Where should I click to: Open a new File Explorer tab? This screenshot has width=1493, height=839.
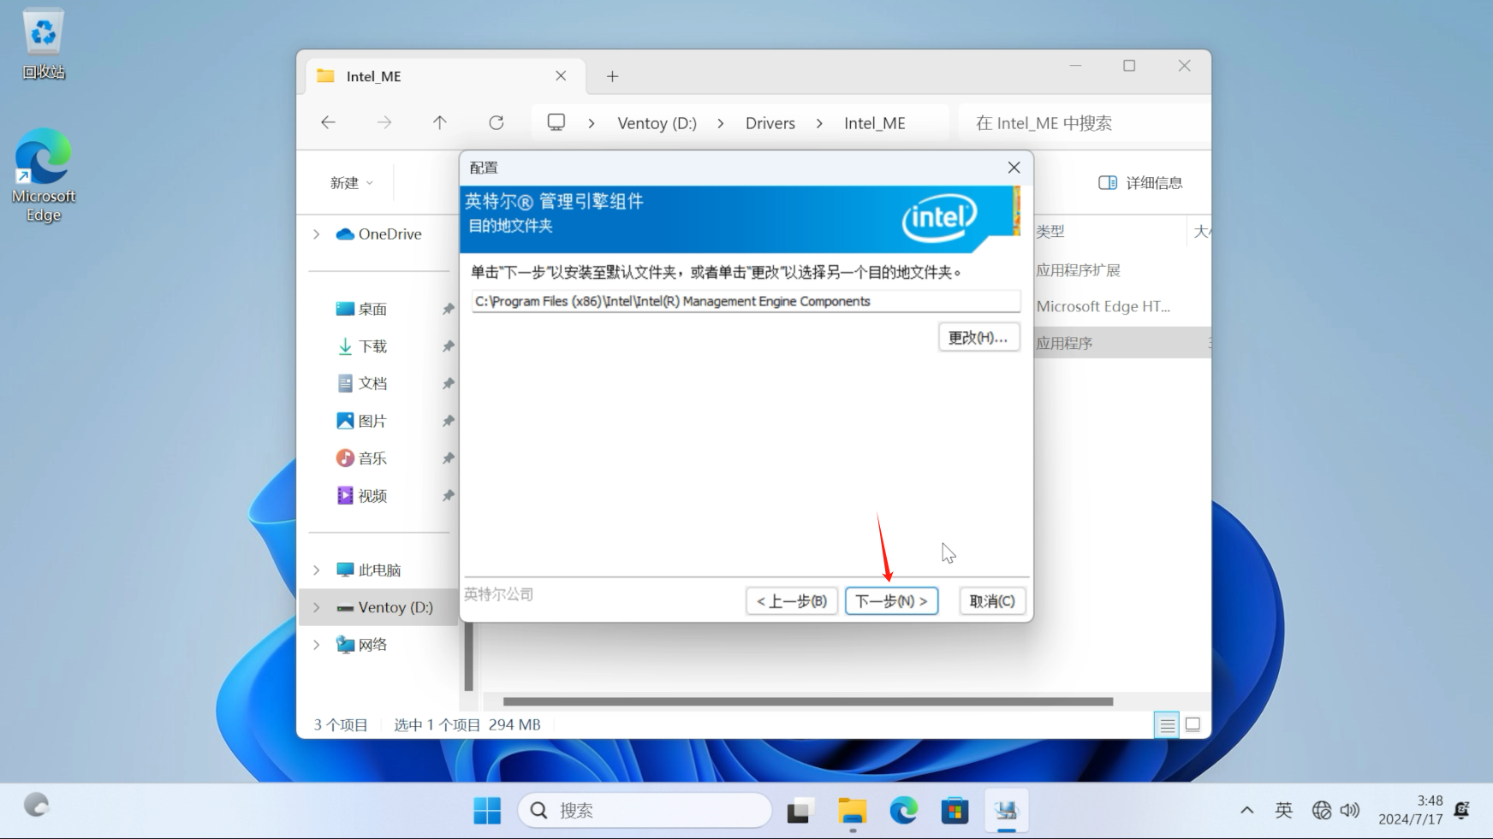[612, 76]
